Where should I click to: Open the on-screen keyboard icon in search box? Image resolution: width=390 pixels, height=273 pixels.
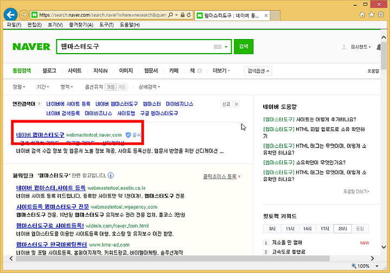tap(218, 47)
